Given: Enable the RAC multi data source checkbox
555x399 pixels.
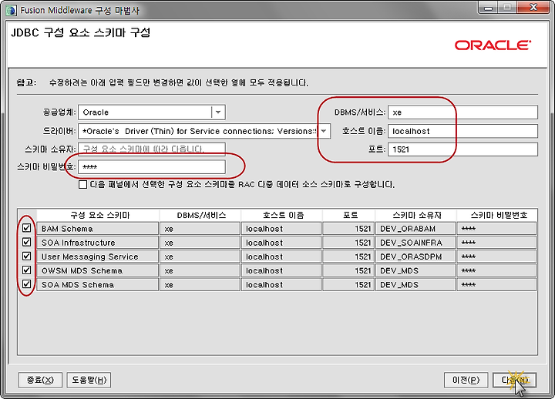Looking at the screenshot, I should click(82, 184).
